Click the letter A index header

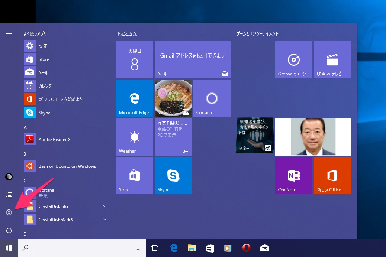tap(25, 127)
